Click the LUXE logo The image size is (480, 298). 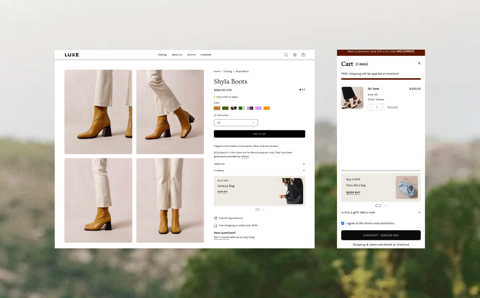pos(72,55)
